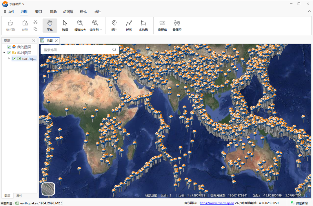This screenshot has height=206, width=313.
Task: Switch to the 属性 panel tab
Action: [x=19, y=196]
